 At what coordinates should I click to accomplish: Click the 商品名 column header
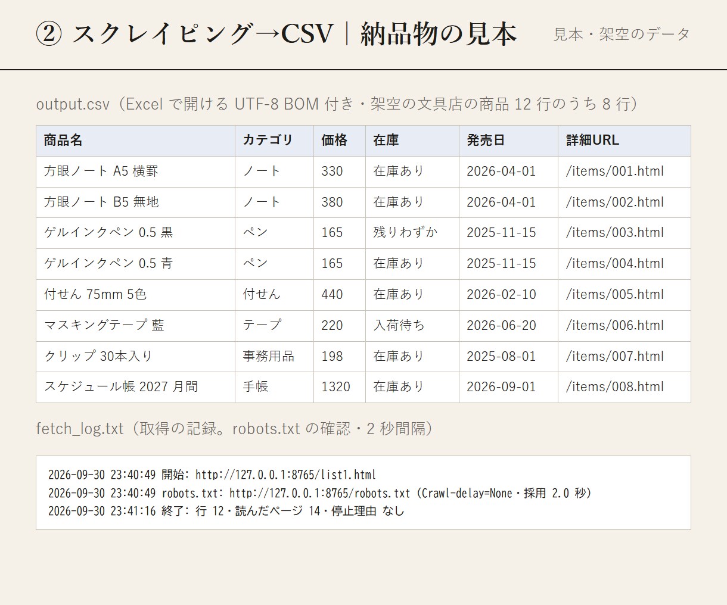point(135,141)
